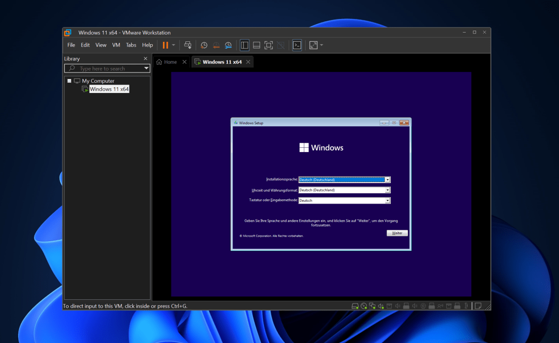The width and height of the screenshot is (559, 343).
Task: Toggle the thumbnail bar visibility
Action: [256, 45]
